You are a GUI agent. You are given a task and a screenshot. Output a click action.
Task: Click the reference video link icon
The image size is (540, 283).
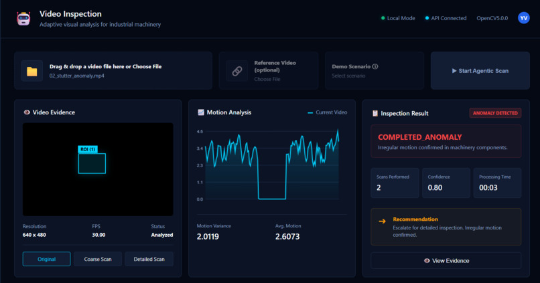(x=237, y=71)
